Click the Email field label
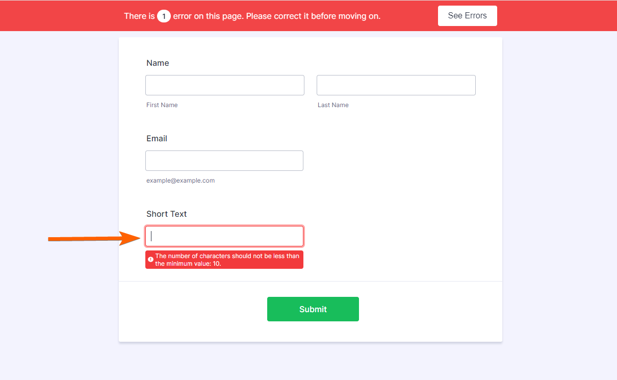 [157, 139]
